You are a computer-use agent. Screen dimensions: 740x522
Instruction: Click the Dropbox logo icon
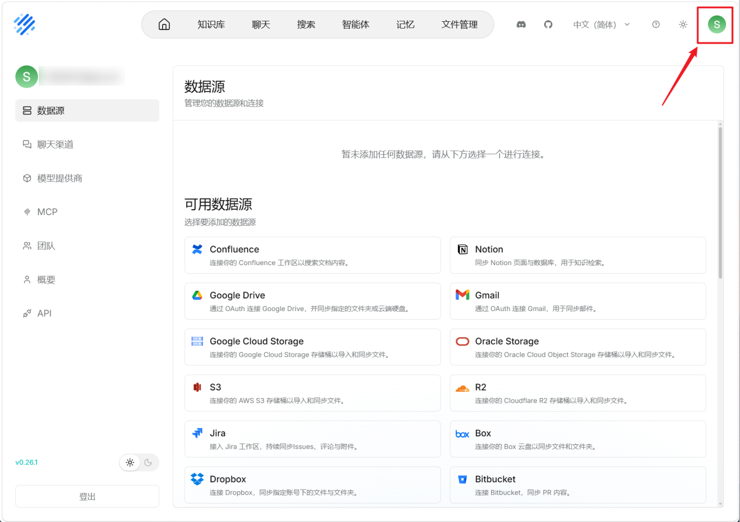pos(197,479)
